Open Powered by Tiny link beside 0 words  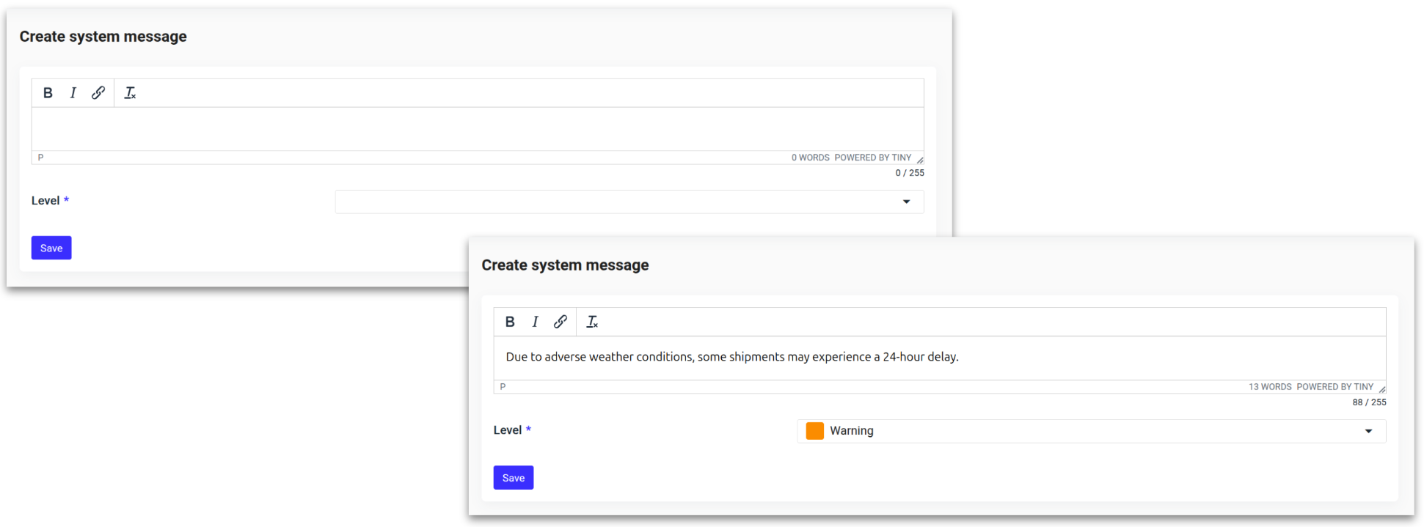[872, 158]
